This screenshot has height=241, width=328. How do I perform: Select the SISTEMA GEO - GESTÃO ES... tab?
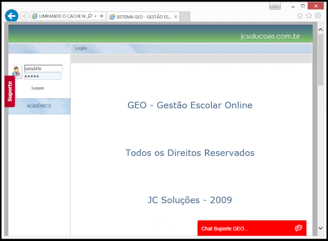coord(143,17)
